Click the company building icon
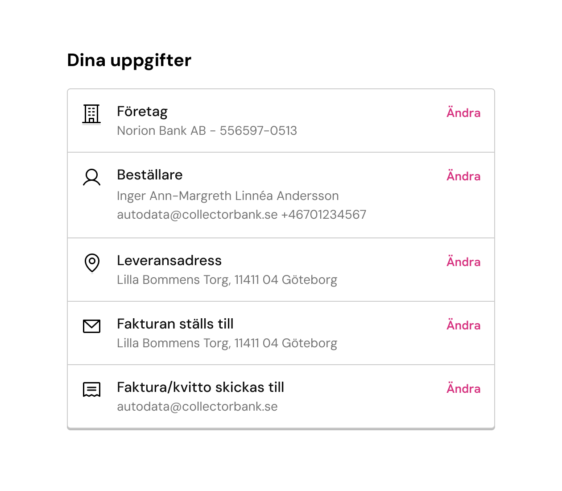Image resolution: width=562 pixels, height=491 pixels. pyautogui.click(x=91, y=114)
